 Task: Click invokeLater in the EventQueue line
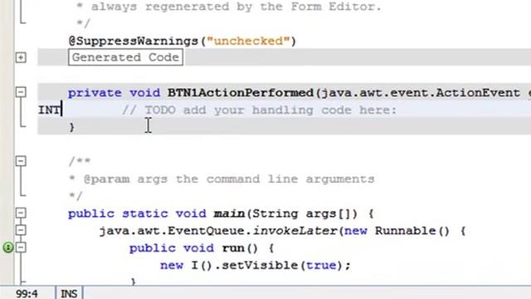tap(295, 231)
